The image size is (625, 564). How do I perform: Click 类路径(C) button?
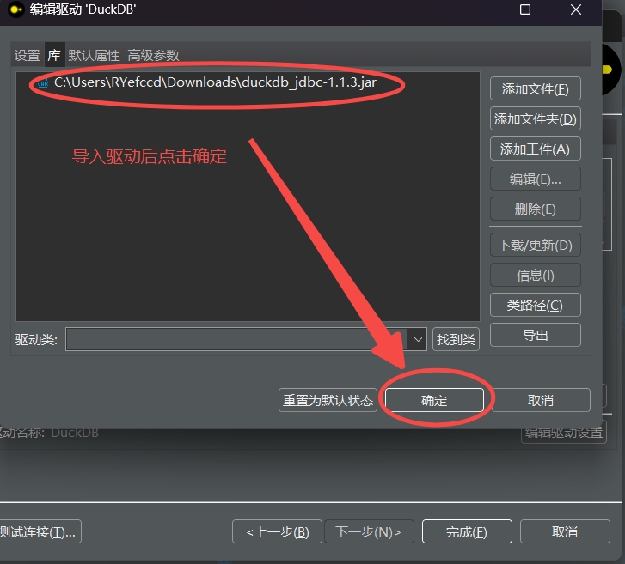535,306
